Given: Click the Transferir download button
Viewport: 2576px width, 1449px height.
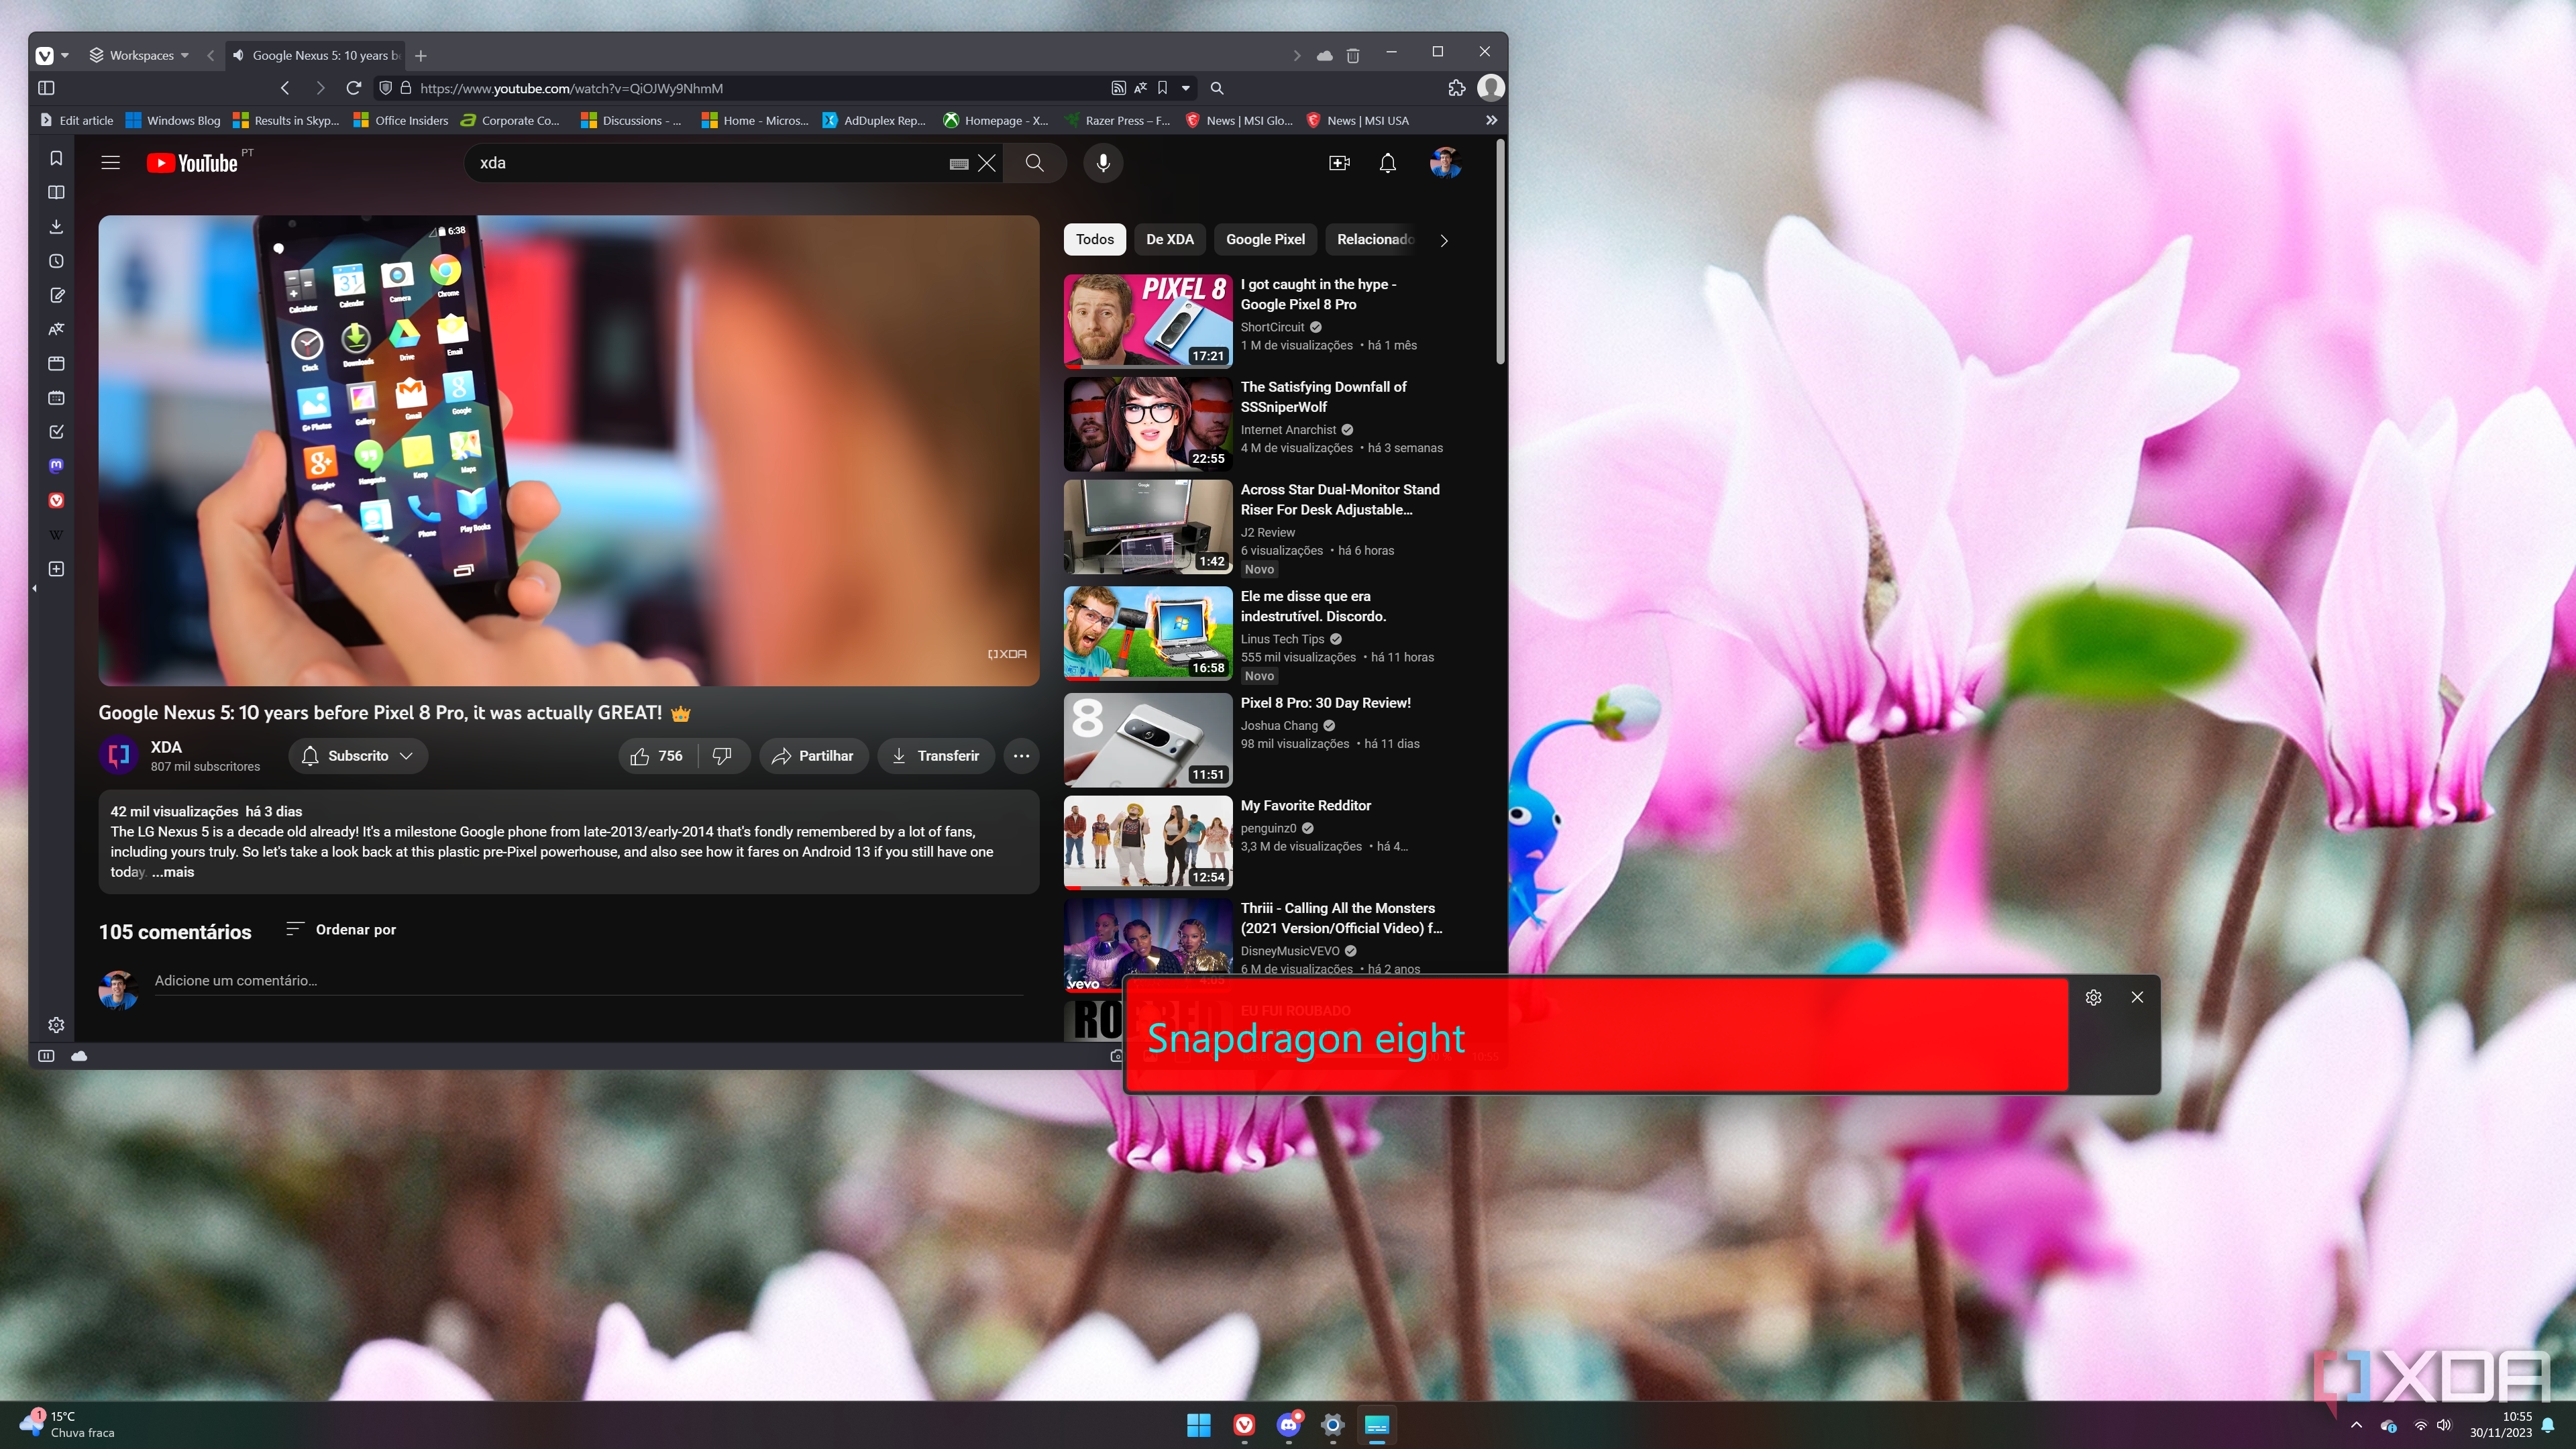Looking at the screenshot, I should click(x=935, y=756).
